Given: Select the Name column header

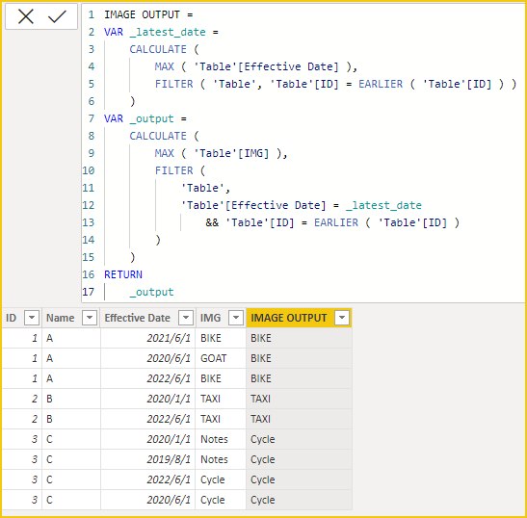Looking at the screenshot, I should click(60, 318).
